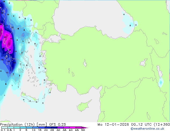The height and width of the screenshot is (131, 170).
Task: Click the 20–25 mm legend color box
Action: (48, 128)
